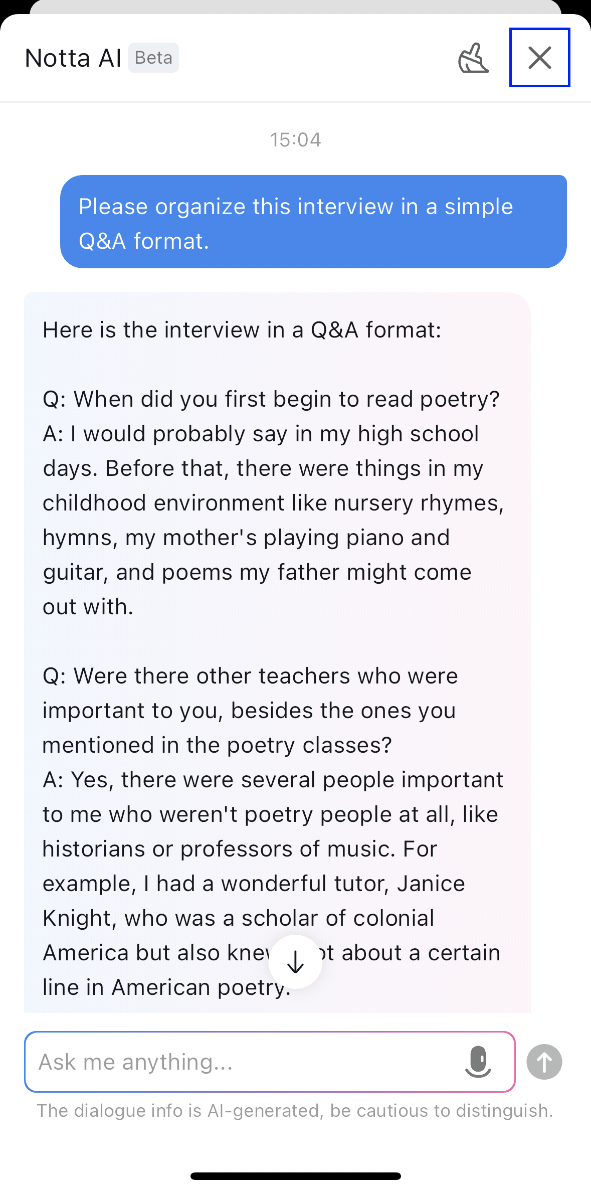Image resolution: width=591 pixels, height=1192 pixels.
Task: Tap 'Here is the interview in a Q&A format' line
Action: [x=242, y=330]
